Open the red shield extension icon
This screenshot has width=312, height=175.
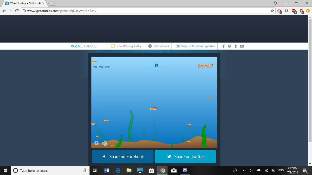(301, 11)
